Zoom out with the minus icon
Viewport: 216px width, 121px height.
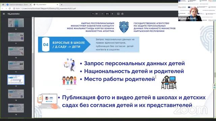(102, 14)
